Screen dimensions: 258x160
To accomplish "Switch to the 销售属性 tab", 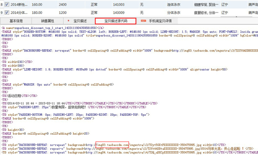I will [48, 21].
